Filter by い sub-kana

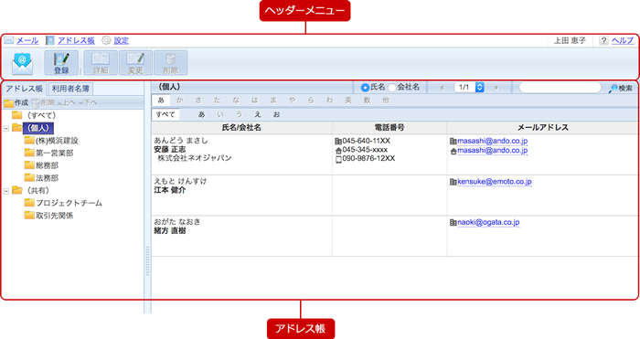(x=220, y=114)
